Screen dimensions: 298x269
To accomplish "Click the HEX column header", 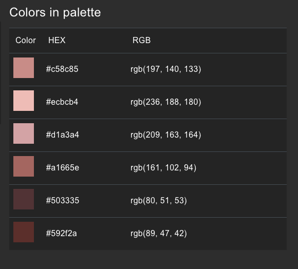I will [57, 40].
